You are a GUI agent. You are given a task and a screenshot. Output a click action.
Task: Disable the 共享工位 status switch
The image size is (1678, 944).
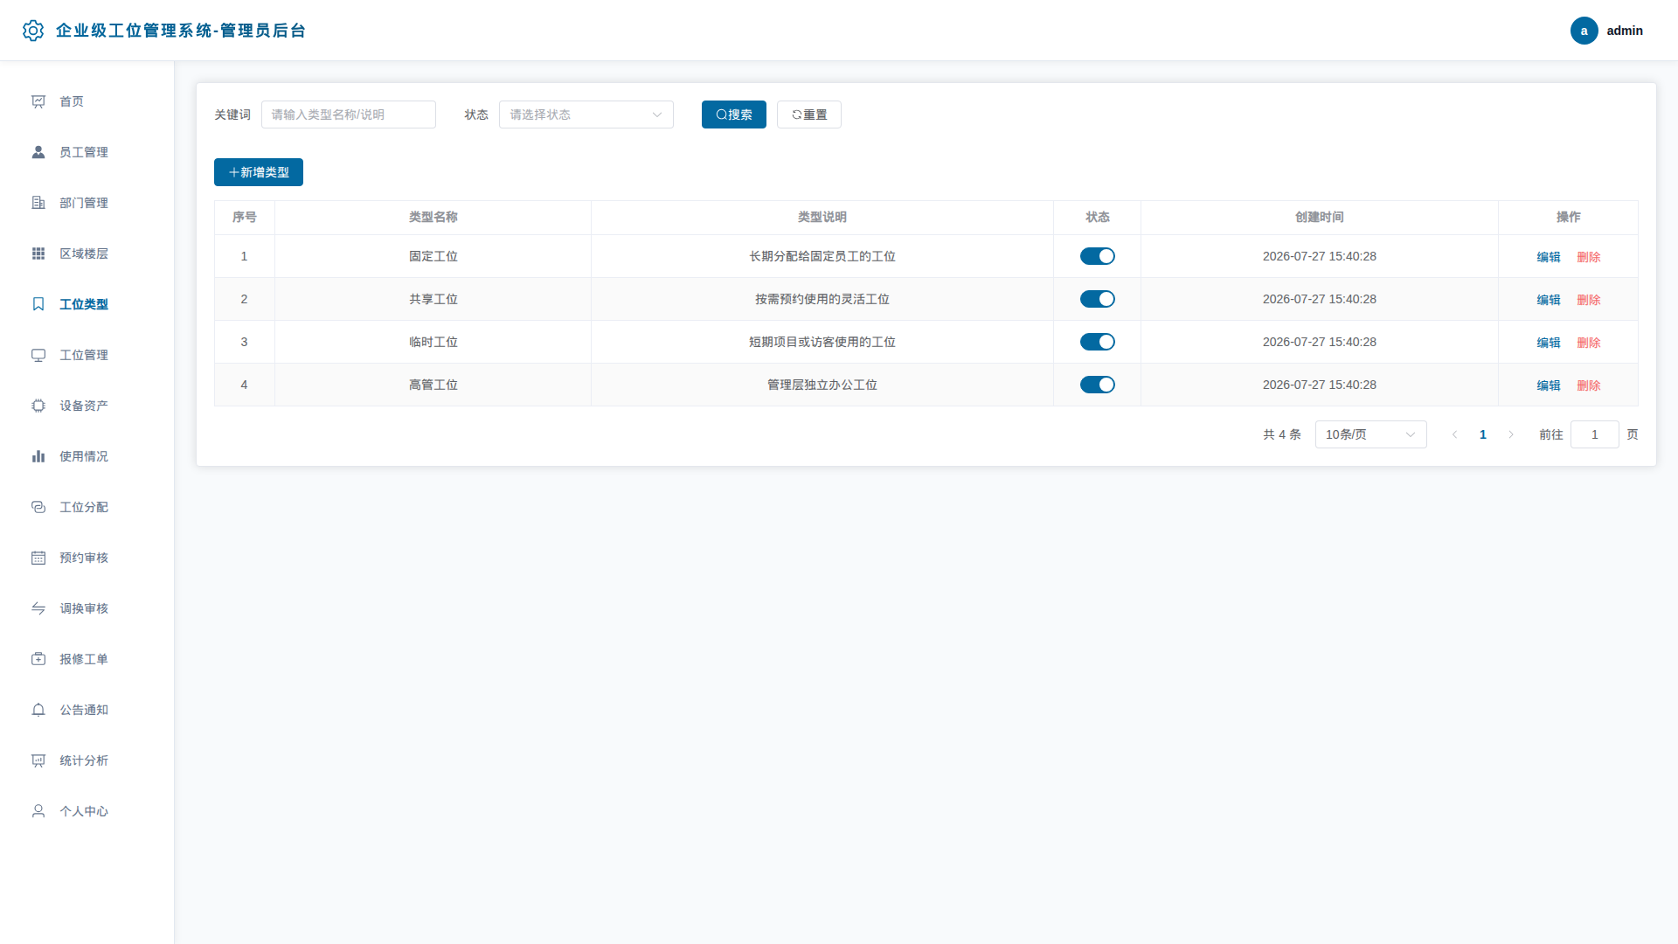tap(1097, 299)
